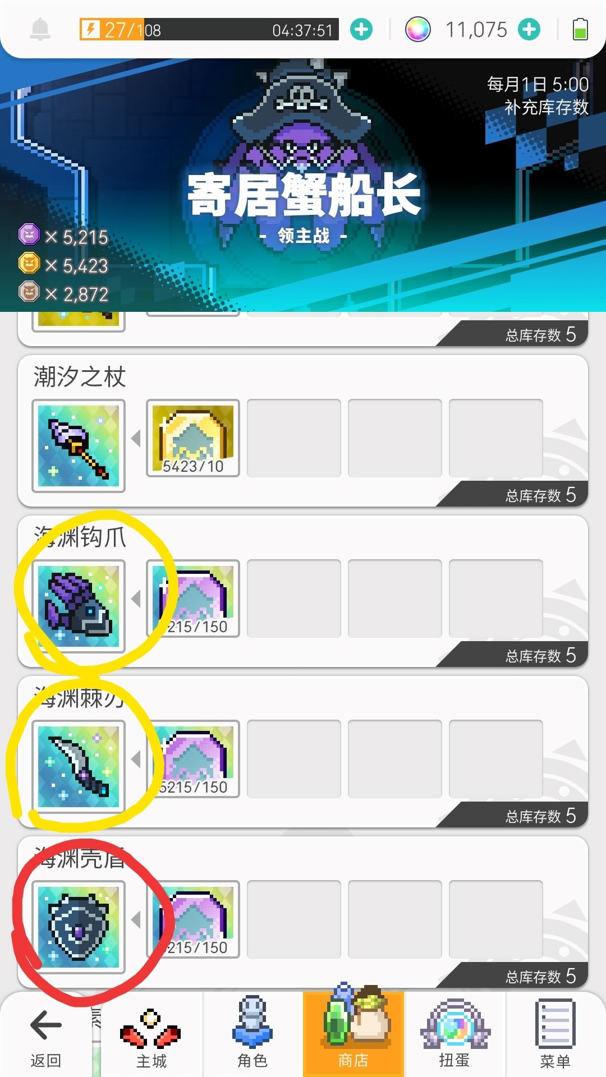Tap the rainbow gem currency icon
The image size is (606, 1077).
417,29
